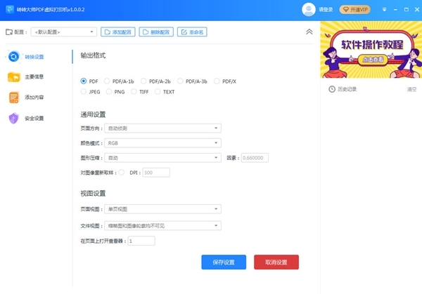Click the 添加配置 button
Screen dimensions: 422x294
click(118, 32)
